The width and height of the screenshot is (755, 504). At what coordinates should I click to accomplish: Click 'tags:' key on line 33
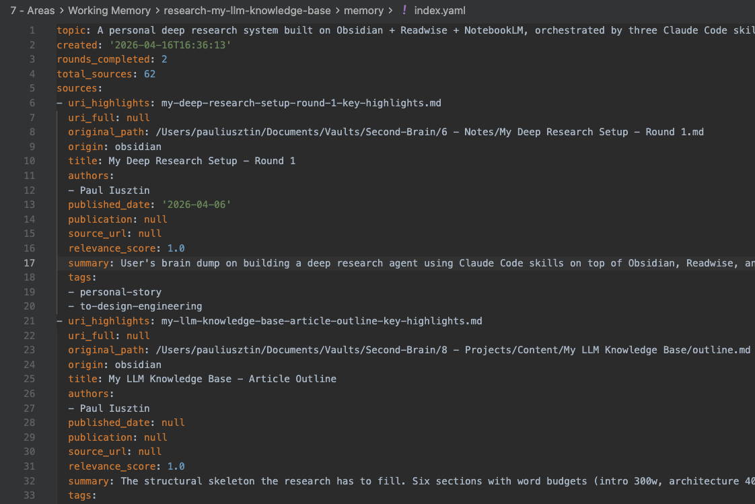(x=82, y=495)
